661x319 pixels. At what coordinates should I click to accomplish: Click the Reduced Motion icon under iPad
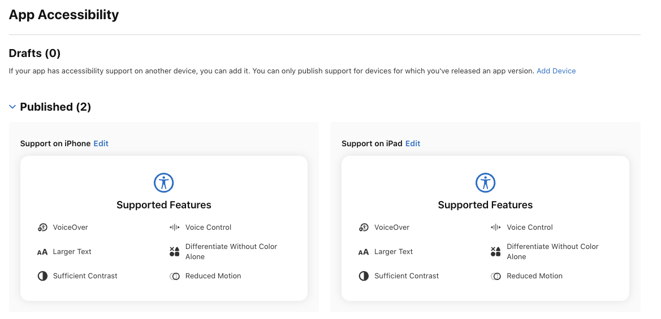pos(496,276)
